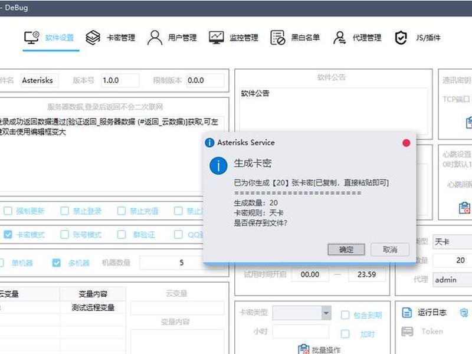Click the 云变量 input field
Screen dimensions: 472x354
(178, 308)
